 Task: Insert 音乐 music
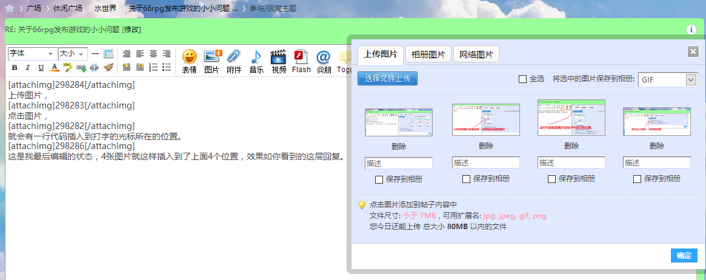[x=257, y=61]
